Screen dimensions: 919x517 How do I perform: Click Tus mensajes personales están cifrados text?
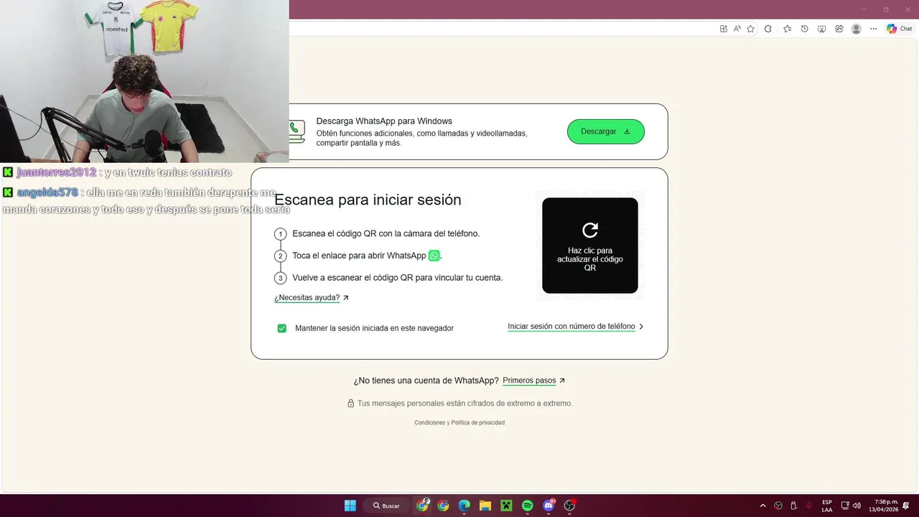pos(465,404)
